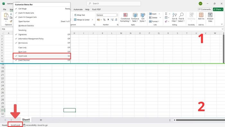Uncheck Scroll Lock in status bar menu
This screenshot has height=127, width=225.
[x=42, y=56]
